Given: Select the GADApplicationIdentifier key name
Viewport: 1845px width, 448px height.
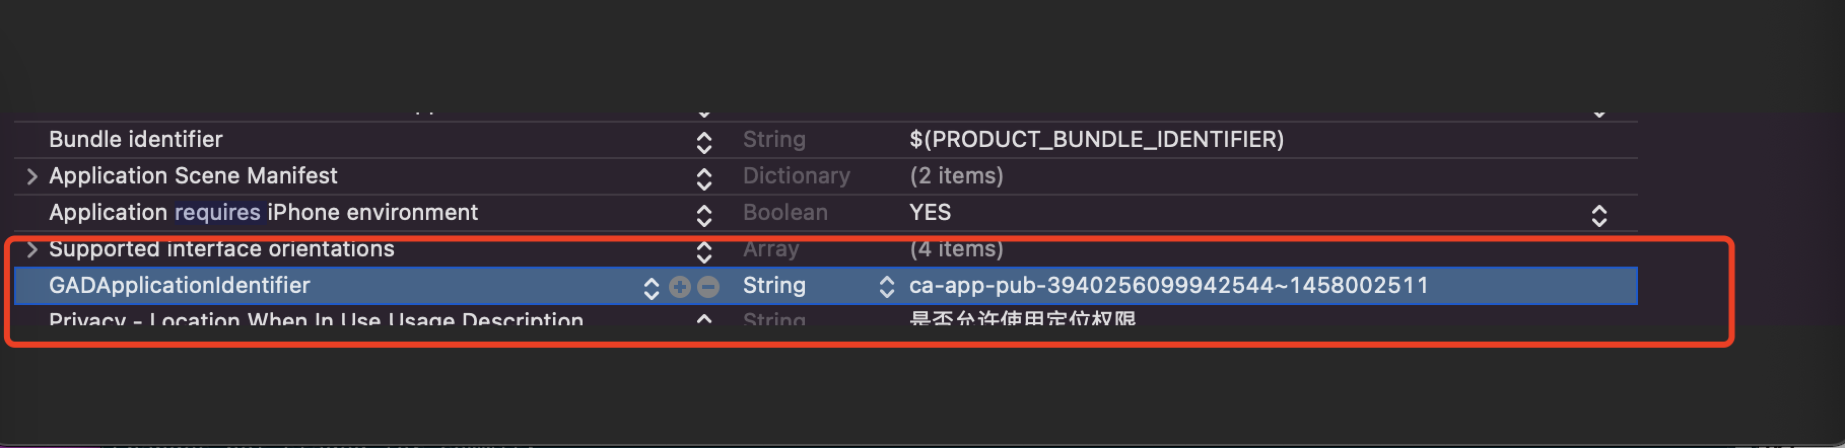Looking at the screenshot, I should [179, 285].
